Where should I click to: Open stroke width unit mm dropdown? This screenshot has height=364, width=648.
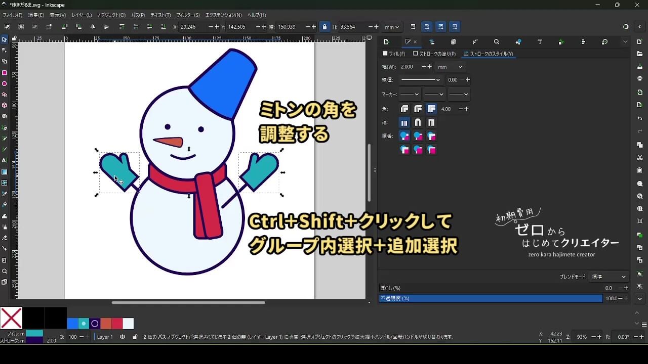(450, 67)
